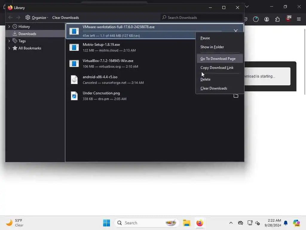Choose Go To Download Page
Image resolution: width=306 pixels, height=230 pixels.
point(220,59)
